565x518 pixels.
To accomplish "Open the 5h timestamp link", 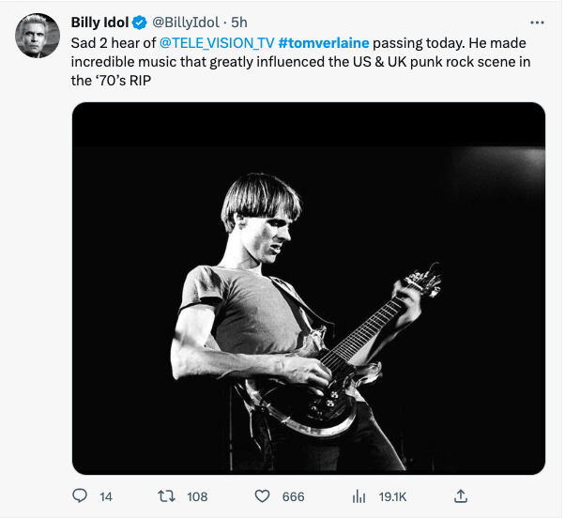I will point(239,23).
